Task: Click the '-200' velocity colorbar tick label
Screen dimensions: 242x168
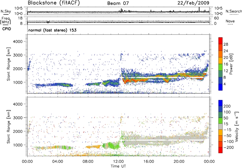Action: pyautogui.click(x=228, y=147)
